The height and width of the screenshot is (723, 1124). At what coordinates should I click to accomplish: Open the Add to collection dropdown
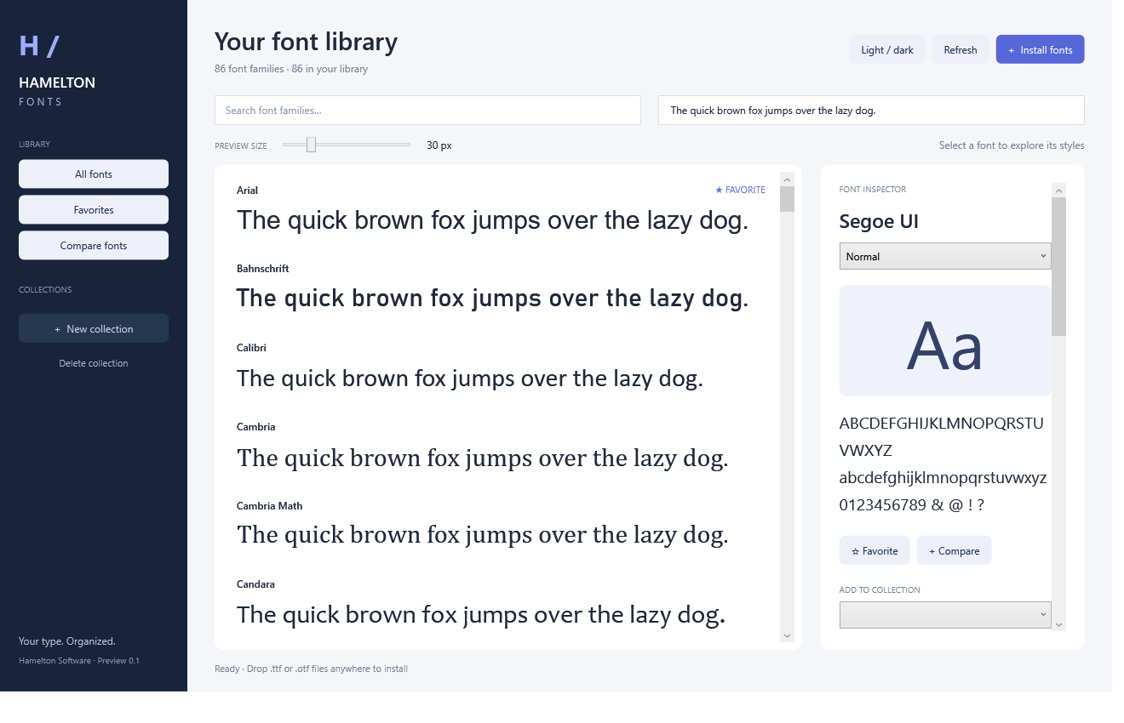pyautogui.click(x=945, y=615)
